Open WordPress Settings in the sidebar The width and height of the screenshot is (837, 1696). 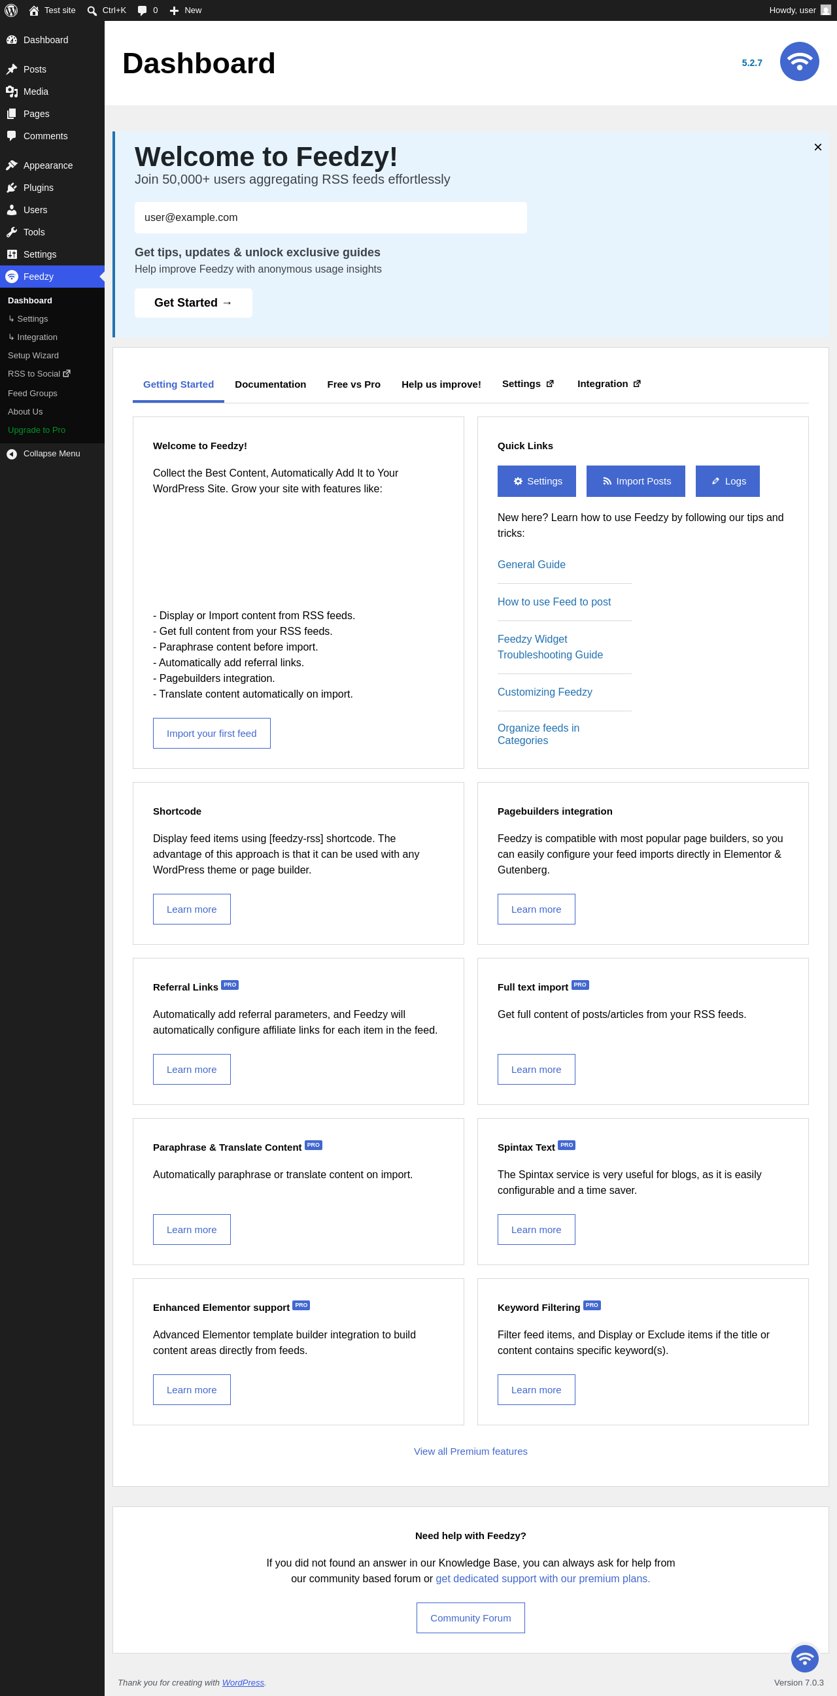(x=52, y=255)
